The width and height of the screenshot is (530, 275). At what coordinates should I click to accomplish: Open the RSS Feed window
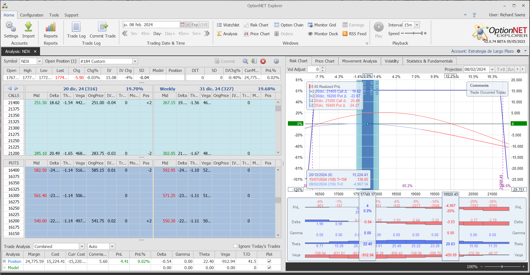[354, 34]
